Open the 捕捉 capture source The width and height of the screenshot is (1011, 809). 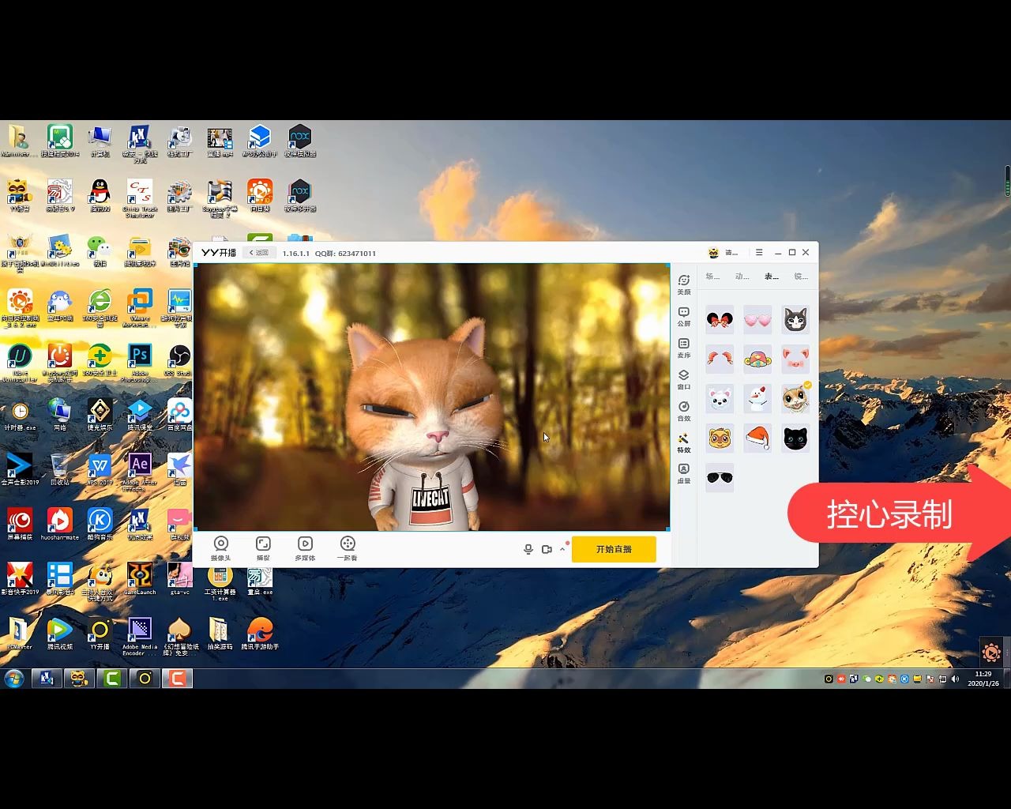coord(263,548)
